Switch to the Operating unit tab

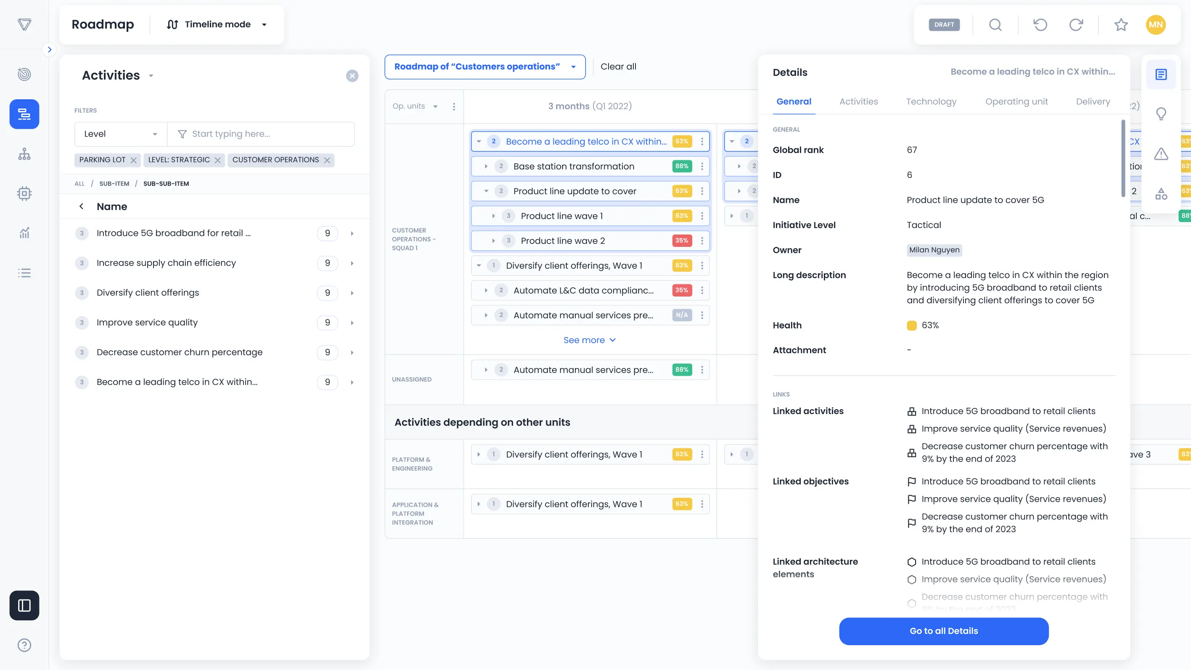coord(1017,102)
